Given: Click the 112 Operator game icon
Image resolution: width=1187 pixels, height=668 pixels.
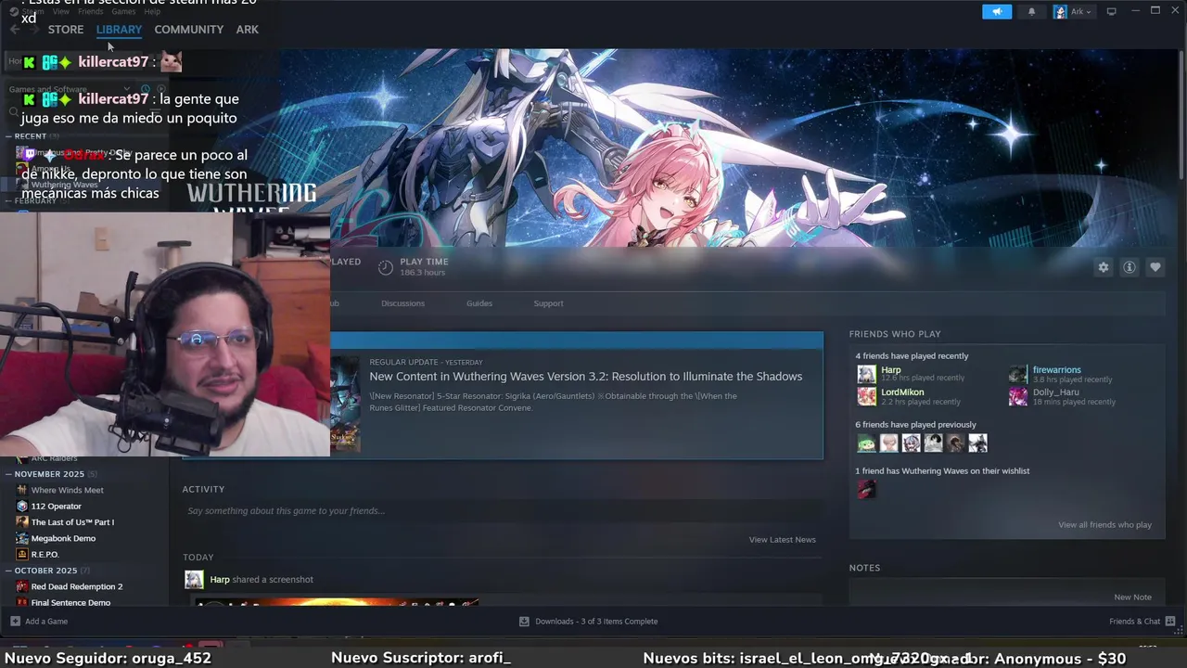Looking at the screenshot, I should point(22,507).
